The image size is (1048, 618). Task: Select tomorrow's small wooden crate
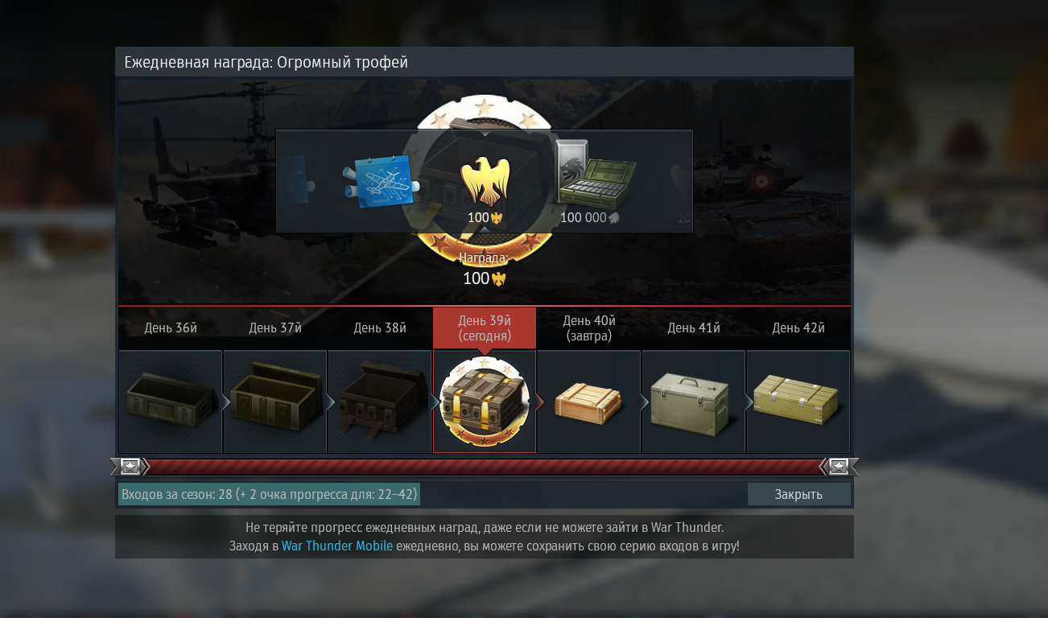point(589,402)
